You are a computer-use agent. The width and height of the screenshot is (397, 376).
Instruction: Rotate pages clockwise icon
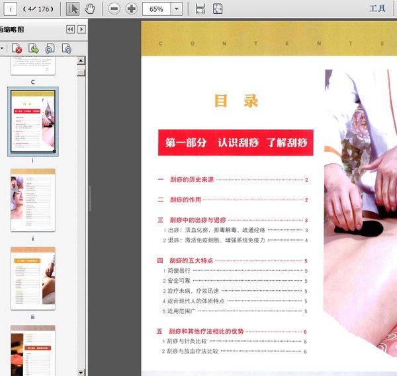point(67,48)
